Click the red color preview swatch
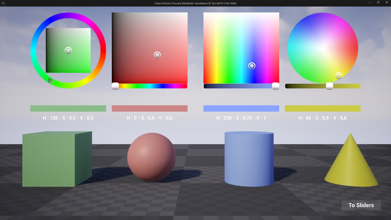The height and width of the screenshot is (220, 391). point(150,108)
